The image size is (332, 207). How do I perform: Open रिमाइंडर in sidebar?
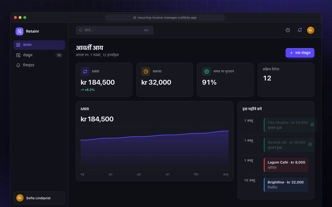pyautogui.click(x=39, y=65)
